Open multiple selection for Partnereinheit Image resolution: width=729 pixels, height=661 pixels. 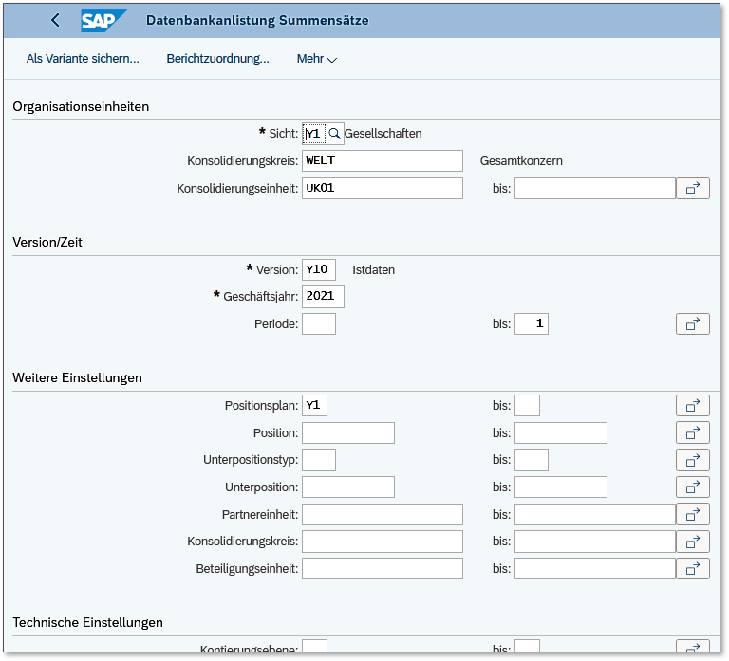[692, 514]
